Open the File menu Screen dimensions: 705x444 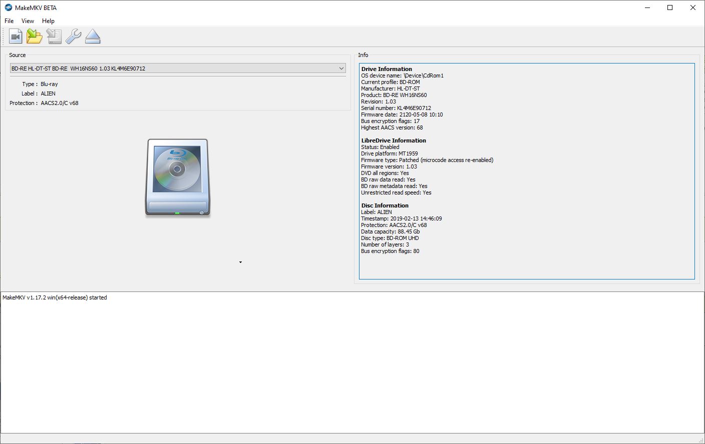coord(9,21)
